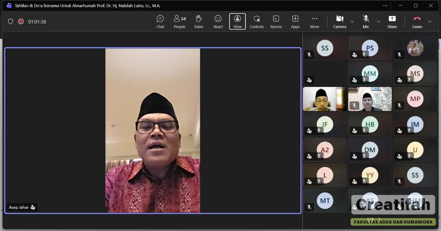Share your screen content
Screen dimensions: 441x231
(392, 21)
